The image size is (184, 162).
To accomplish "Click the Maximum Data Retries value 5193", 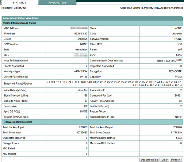I will coord(178,138).
